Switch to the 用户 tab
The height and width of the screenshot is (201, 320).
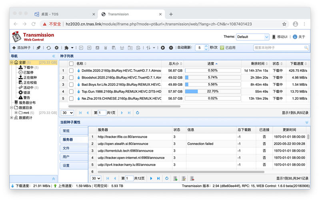coord(74,157)
